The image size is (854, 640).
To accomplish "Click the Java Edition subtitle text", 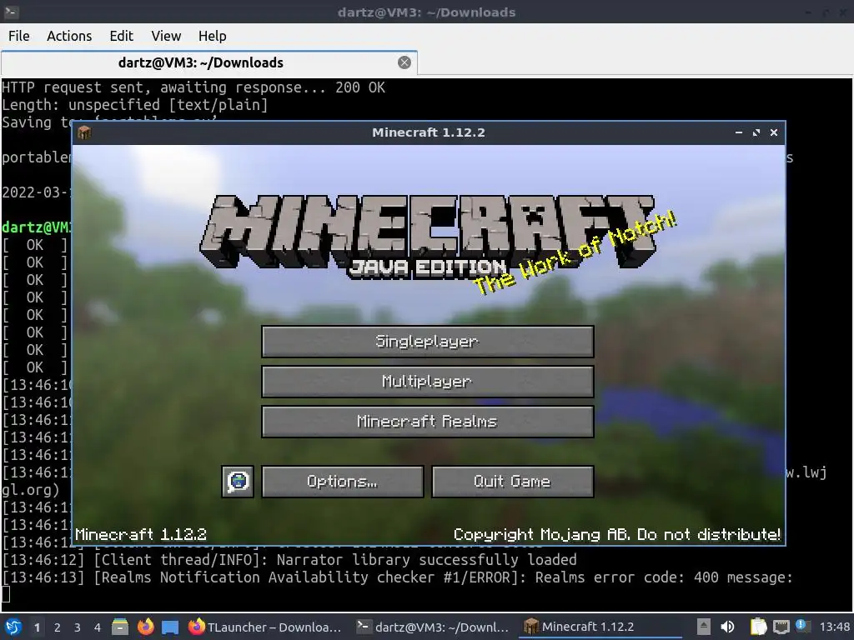I will pos(428,267).
